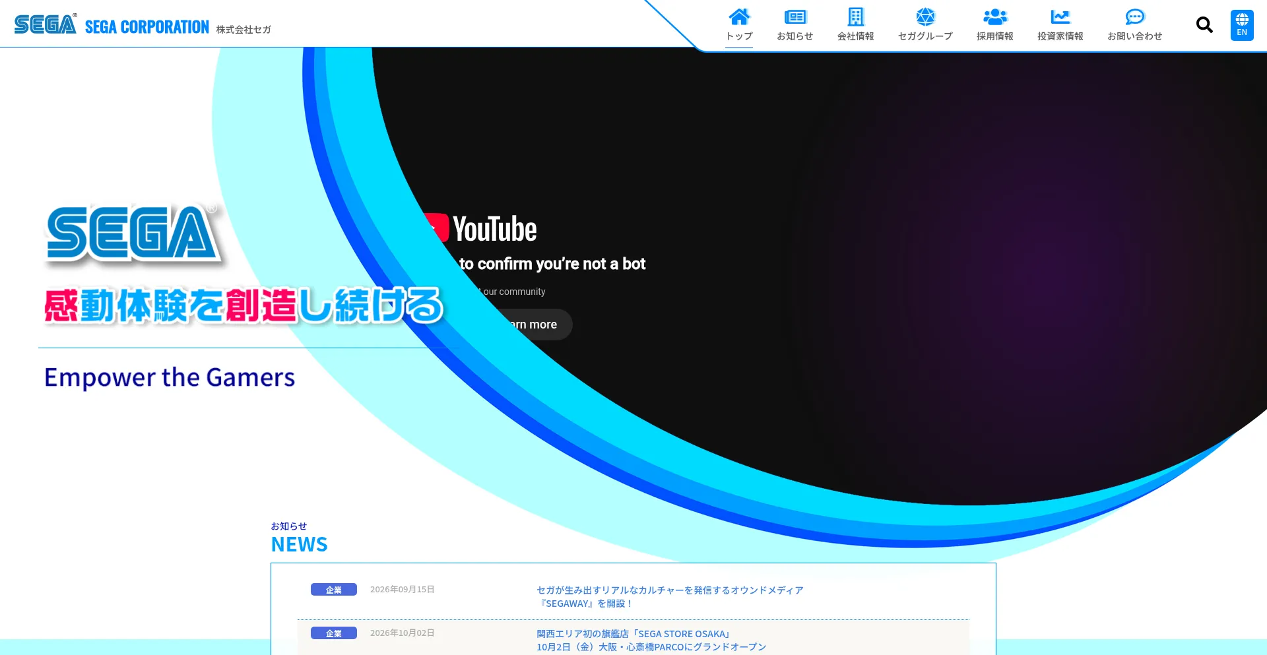Open the 採用情報 menu label
Viewport: 1267px width, 655px height.
tap(995, 36)
